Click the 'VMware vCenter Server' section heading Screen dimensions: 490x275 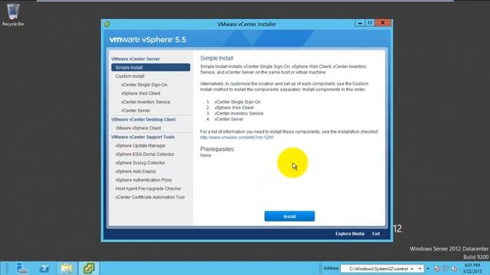[x=136, y=59]
